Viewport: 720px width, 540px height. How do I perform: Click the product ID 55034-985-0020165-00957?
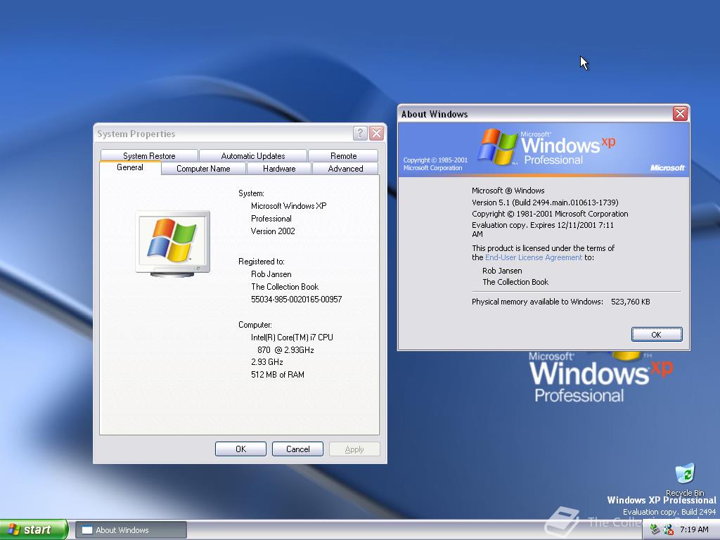[x=297, y=300]
